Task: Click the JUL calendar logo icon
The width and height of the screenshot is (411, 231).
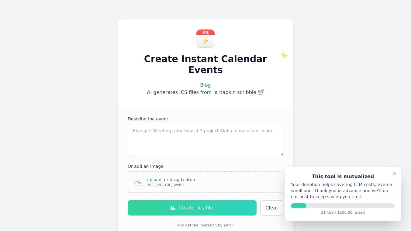Action: 206,39
